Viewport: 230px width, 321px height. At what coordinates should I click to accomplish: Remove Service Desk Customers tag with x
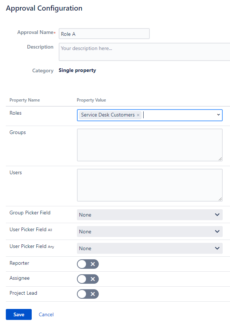pyautogui.click(x=138, y=115)
